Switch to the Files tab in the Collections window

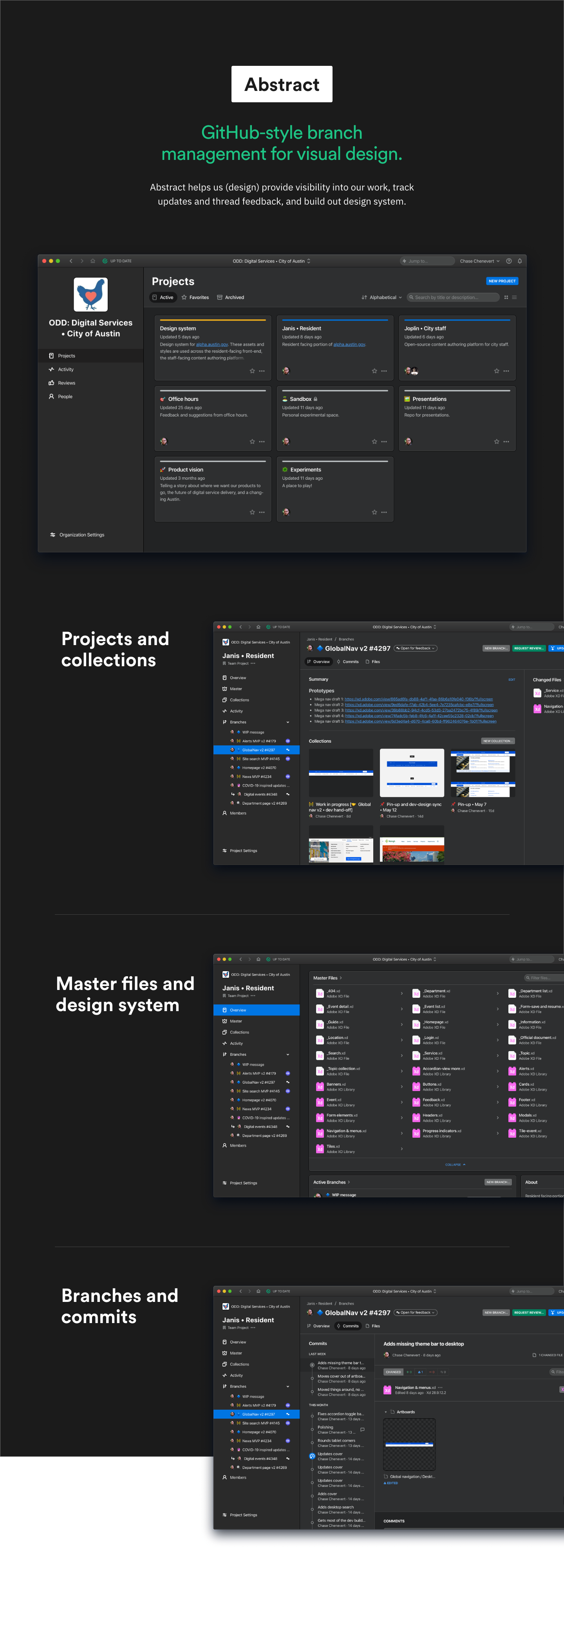click(372, 662)
